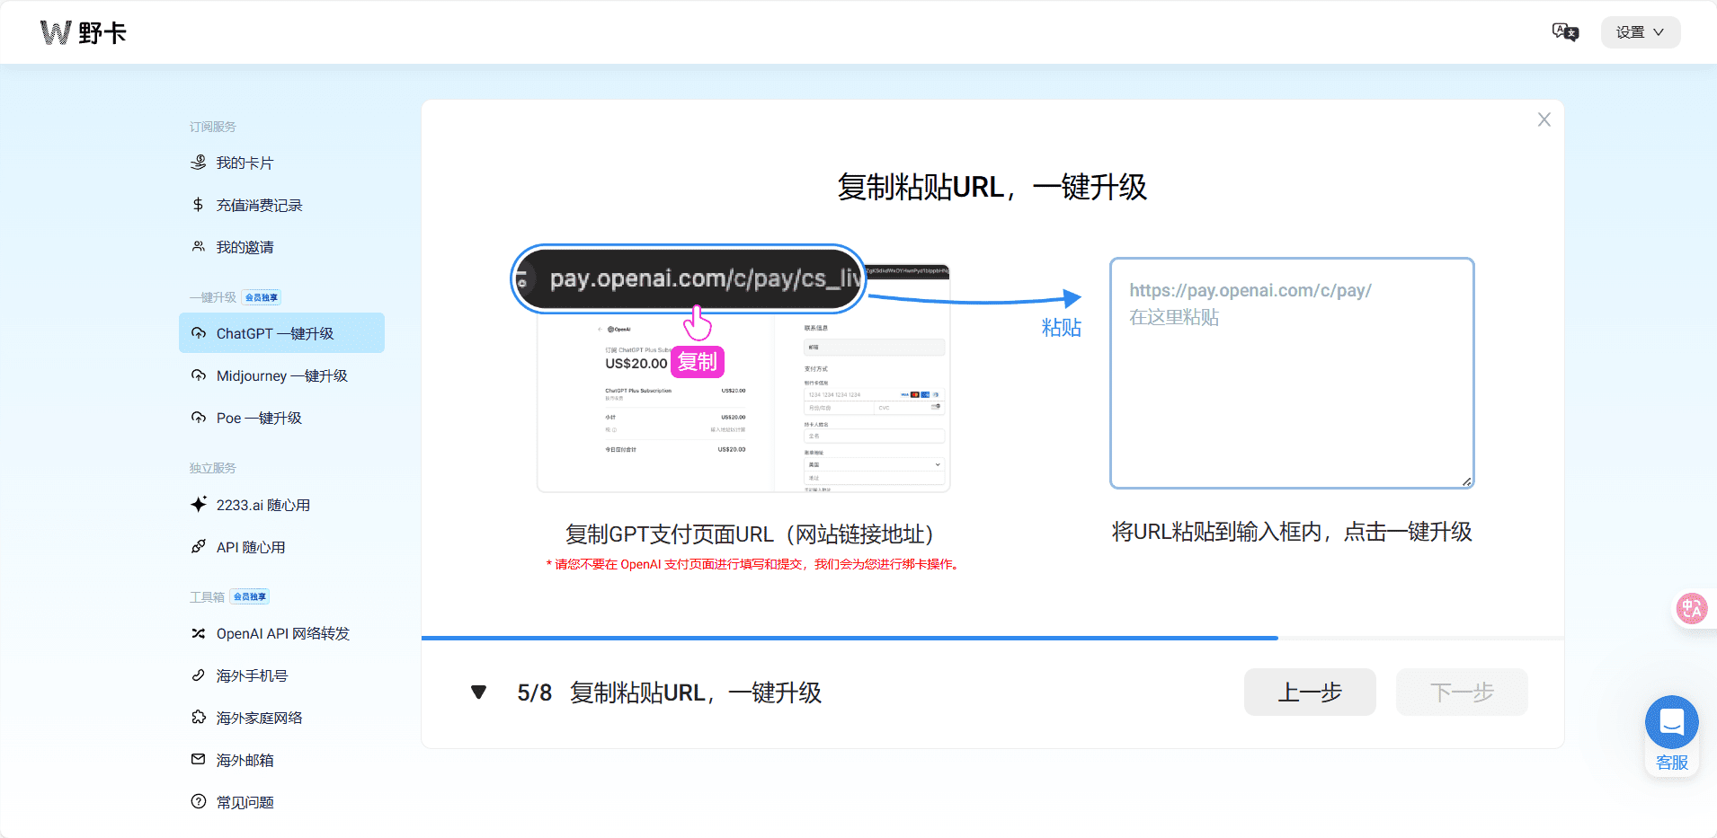1717x838 pixels.
Task: Click the question mark icon beside 常见问题
Action: [199, 802]
